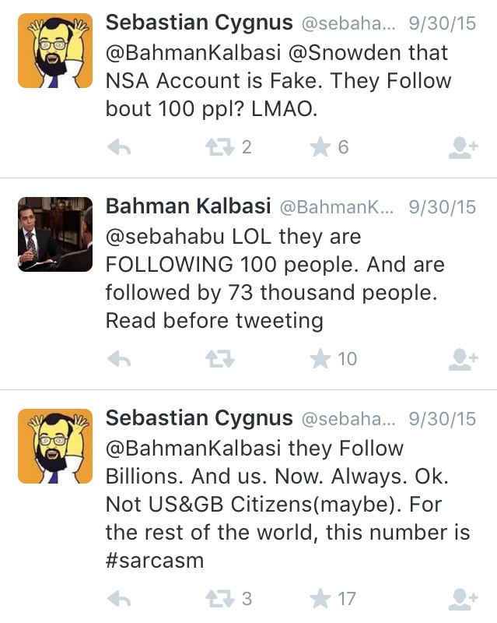This screenshot has height=623, width=497.
Task: Reply to the #sarcasm tweet
Action: coord(118,599)
